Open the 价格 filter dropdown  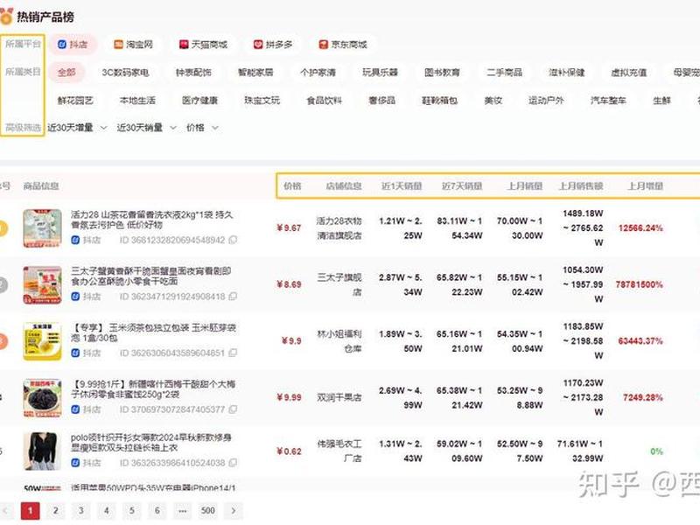click(x=202, y=128)
